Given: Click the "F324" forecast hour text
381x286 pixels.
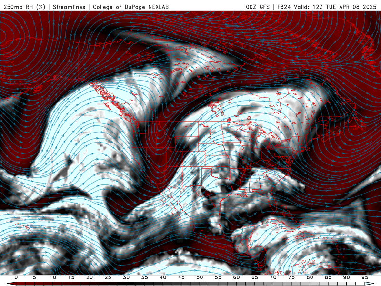Looking at the screenshot, I should pos(284,7).
